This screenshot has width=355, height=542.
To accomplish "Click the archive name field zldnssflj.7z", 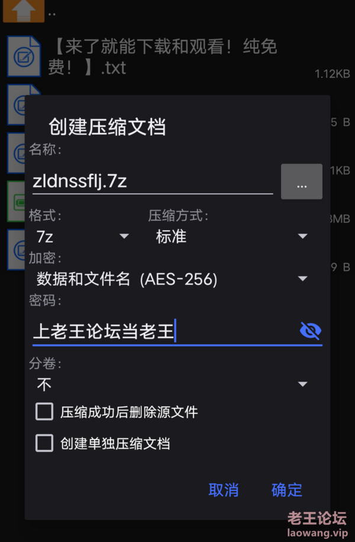I will [153, 181].
